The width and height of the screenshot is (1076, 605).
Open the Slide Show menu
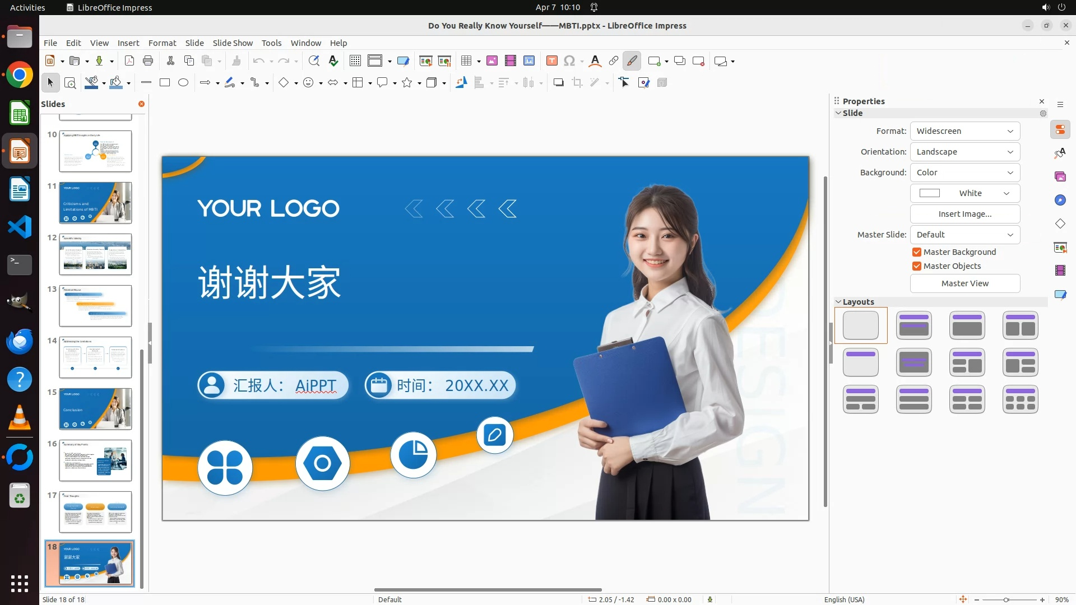[233, 43]
